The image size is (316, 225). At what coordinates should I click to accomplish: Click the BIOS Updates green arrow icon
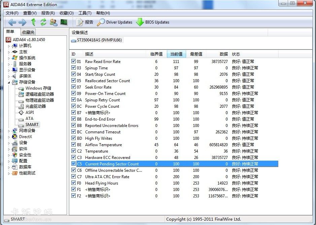[x=140, y=22]
